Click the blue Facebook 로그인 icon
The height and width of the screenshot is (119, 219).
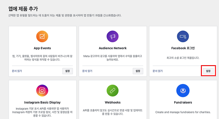(x=183, y=36)
